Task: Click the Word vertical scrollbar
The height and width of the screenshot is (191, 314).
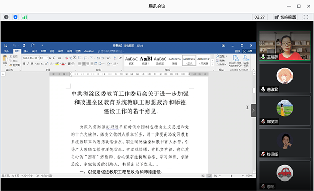Action: tap(254, 122)
